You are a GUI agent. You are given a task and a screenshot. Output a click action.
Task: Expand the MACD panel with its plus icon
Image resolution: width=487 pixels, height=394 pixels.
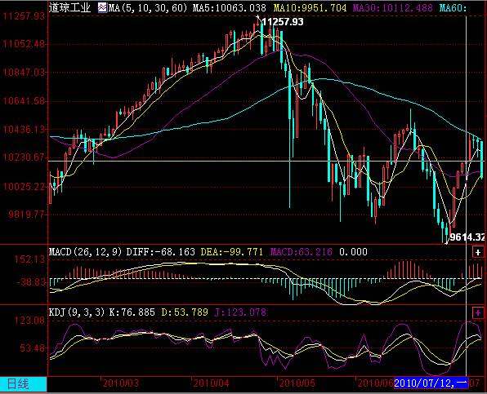pos(478,252)
